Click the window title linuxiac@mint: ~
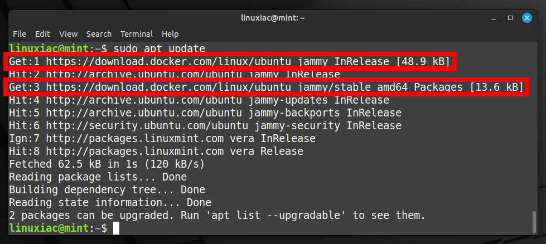Image resolution: width=546 pixels, height=244 pixels. coord(273,18)
